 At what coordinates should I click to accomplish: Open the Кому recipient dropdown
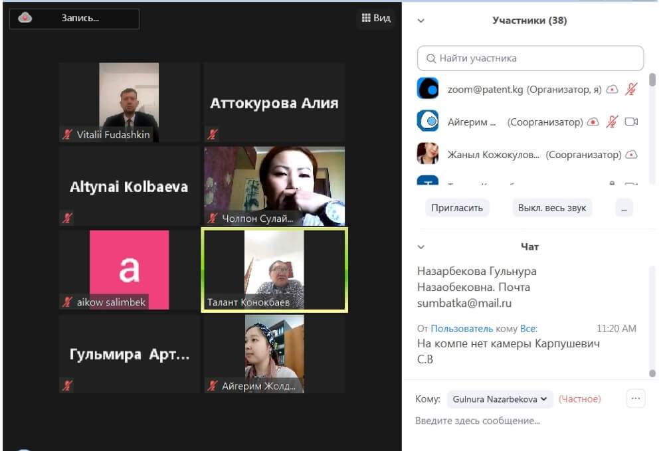click(x=500, y=399)
